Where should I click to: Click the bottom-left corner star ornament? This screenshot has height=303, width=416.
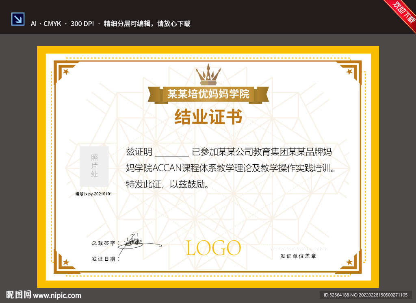(66, 262)
